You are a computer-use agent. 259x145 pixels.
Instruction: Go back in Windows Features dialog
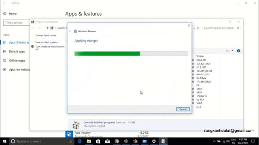[x=70, y=31]
